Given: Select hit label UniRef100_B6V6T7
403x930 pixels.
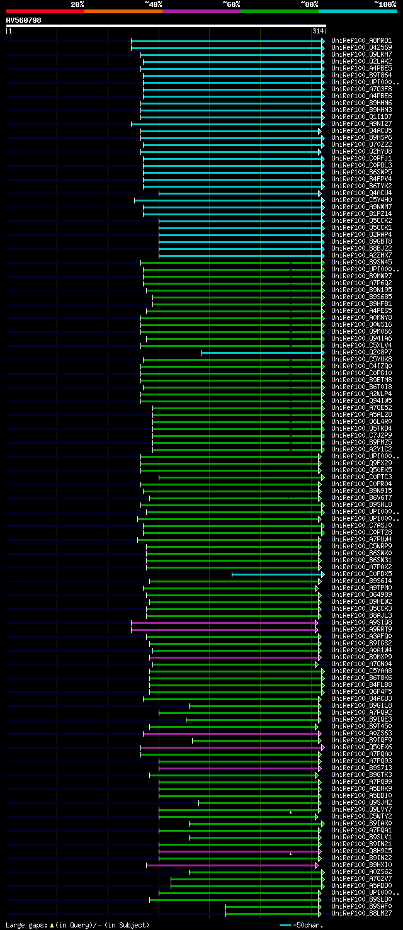Looking at the screenshot, I should pos(361,497).
